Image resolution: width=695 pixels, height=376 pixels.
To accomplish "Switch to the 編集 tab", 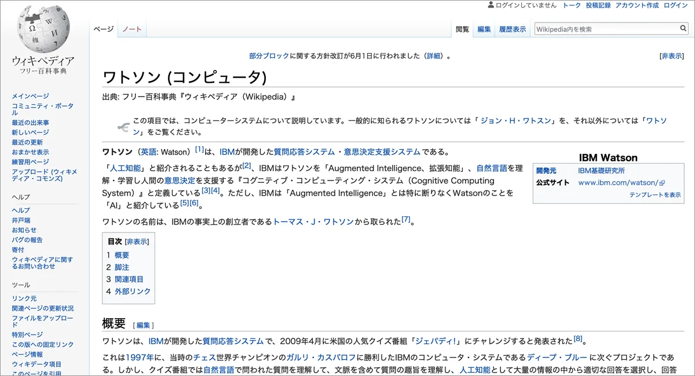I will click(x=484, y=29).
